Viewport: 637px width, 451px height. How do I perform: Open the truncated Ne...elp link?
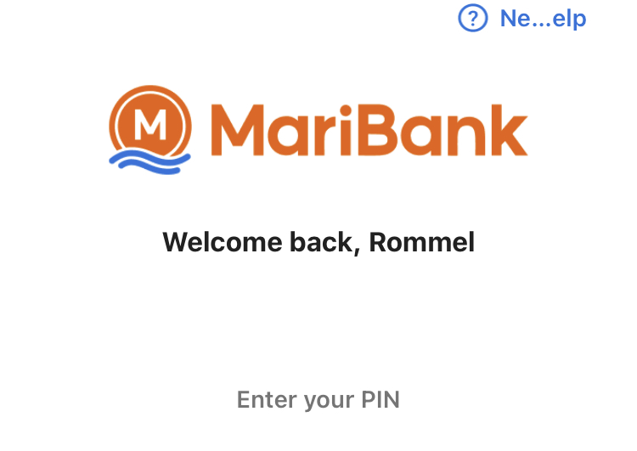tap(543, 19)
